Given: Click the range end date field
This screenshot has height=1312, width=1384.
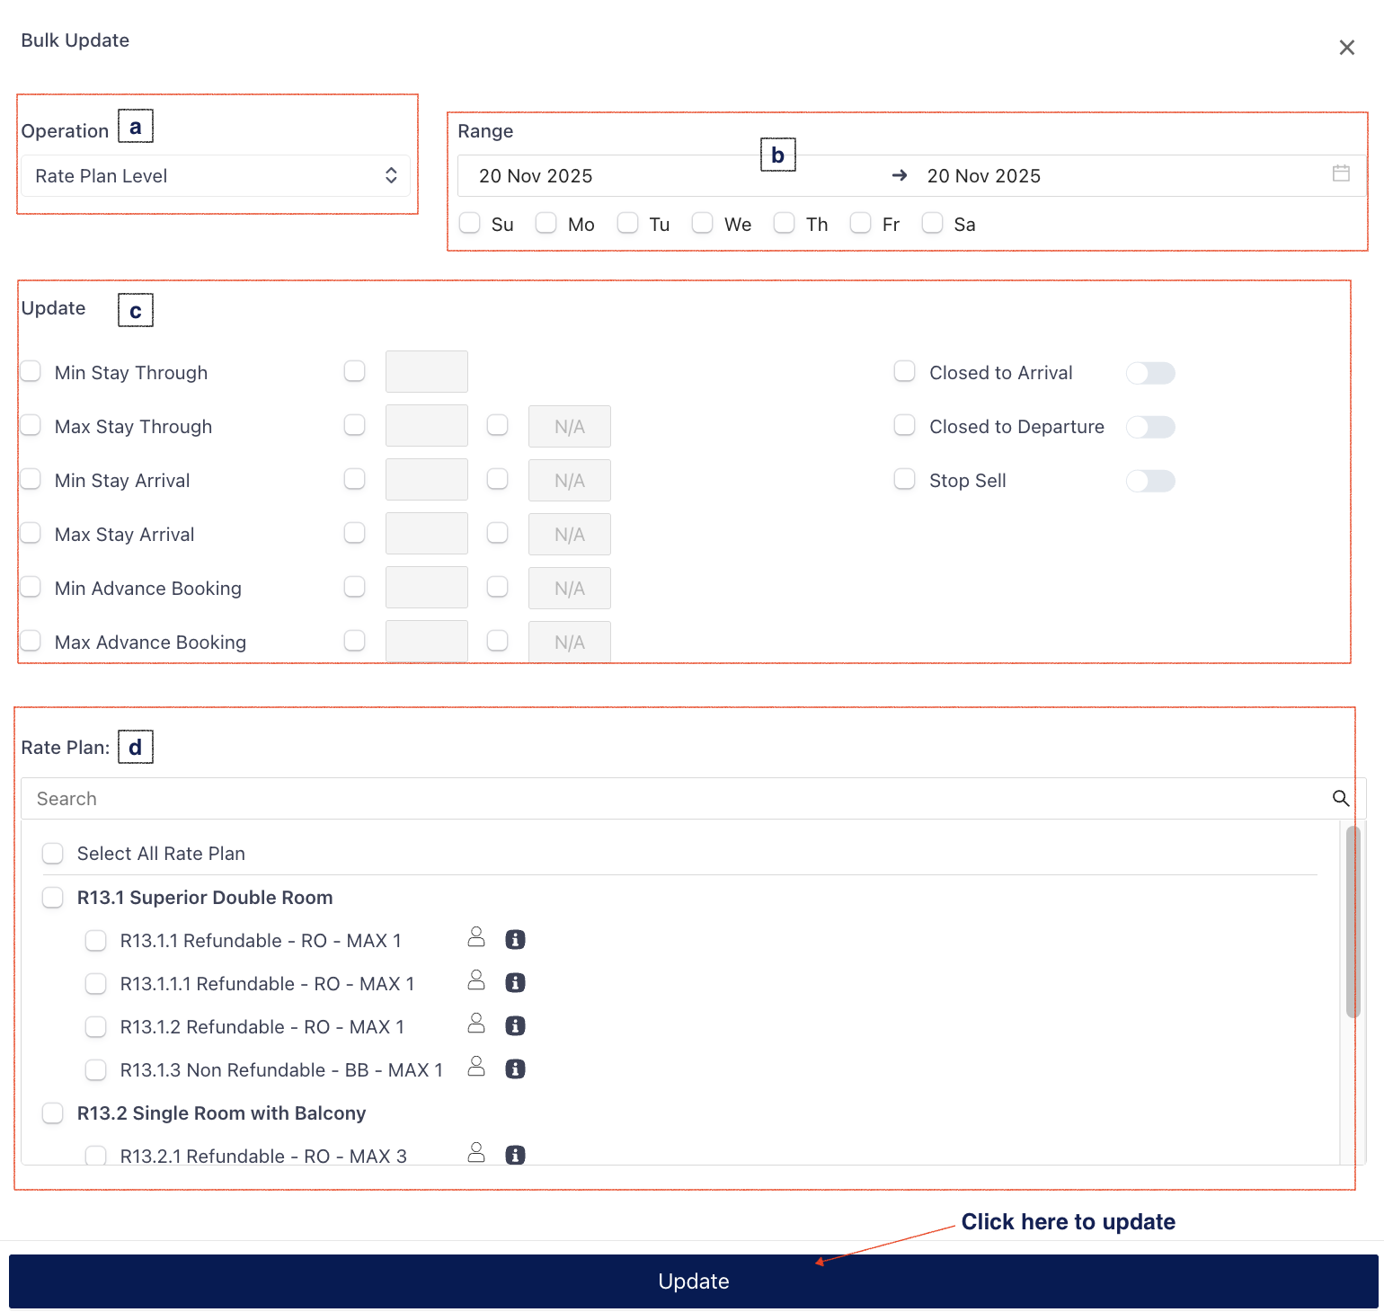Looking at the screenshot, I should pos(983,176).
